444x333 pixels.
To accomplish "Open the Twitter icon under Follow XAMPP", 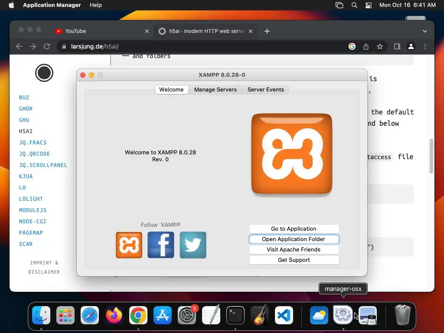I will coord(193,245).
